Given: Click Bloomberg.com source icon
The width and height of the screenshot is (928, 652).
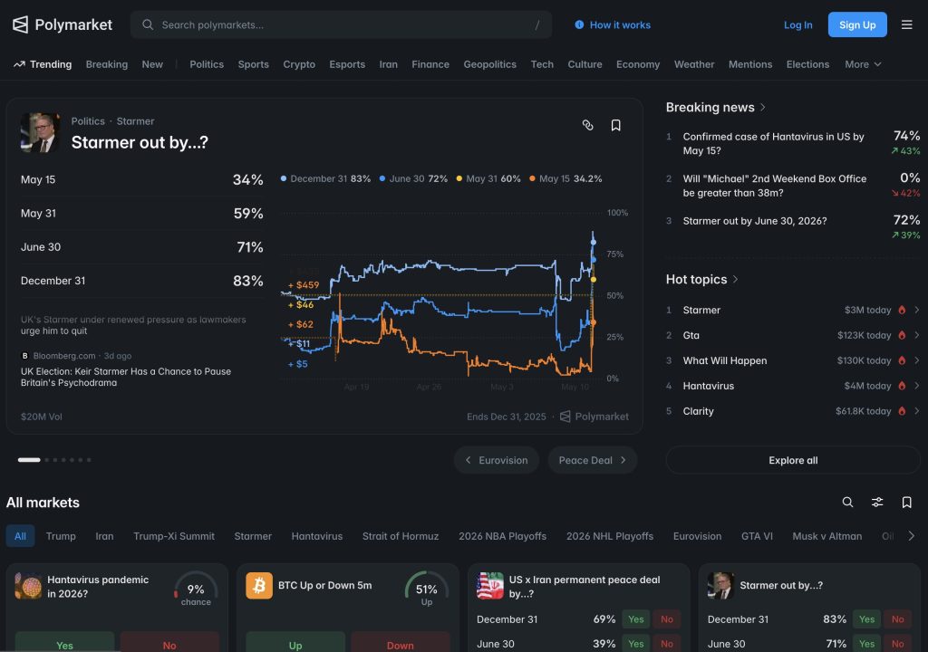Looking at the screenshot, I should 24,356.
